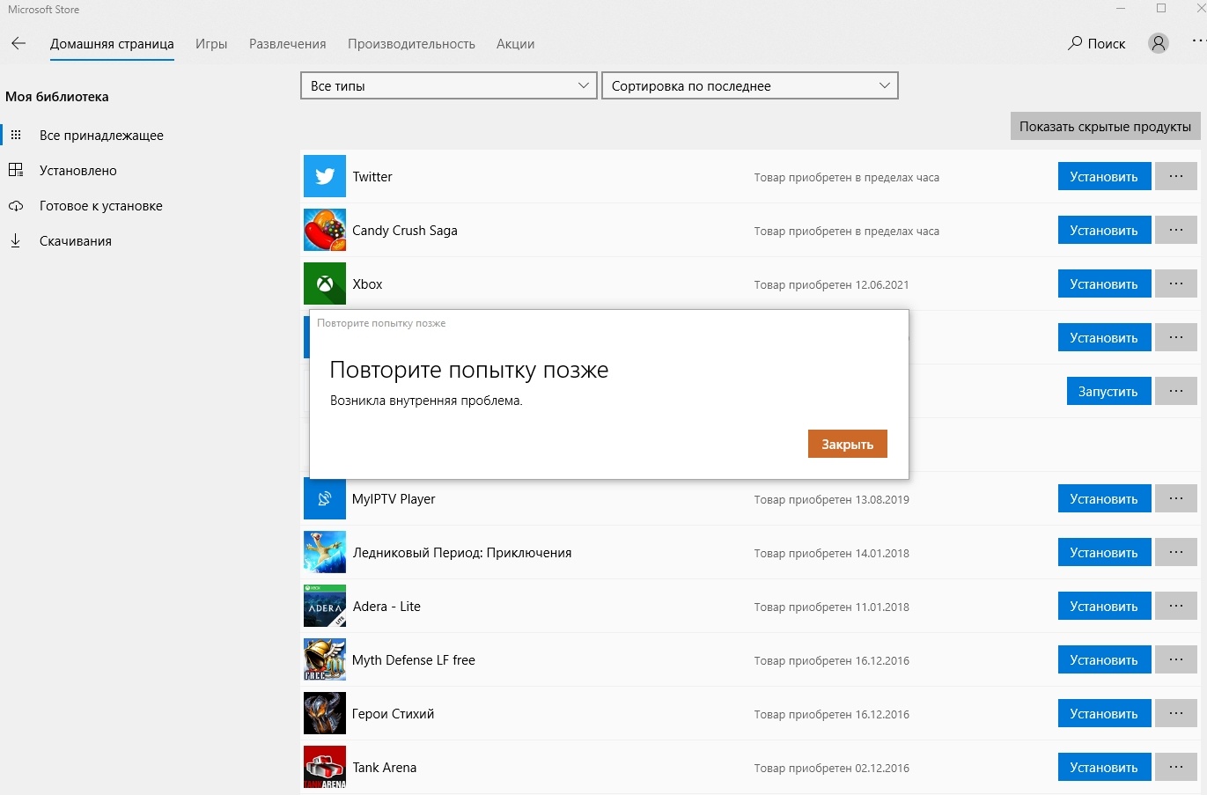Open more options beside the Установить button behind the dialog
1207x795 pixels.
coord(1176,337)
